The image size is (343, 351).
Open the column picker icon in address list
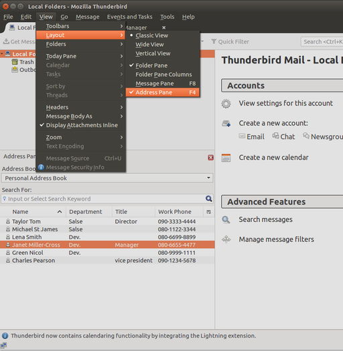click(x=208, y=211)
